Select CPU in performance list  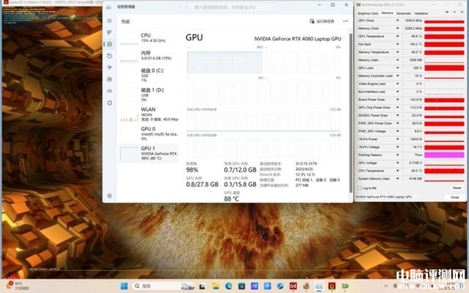click(x=149, y=38)
